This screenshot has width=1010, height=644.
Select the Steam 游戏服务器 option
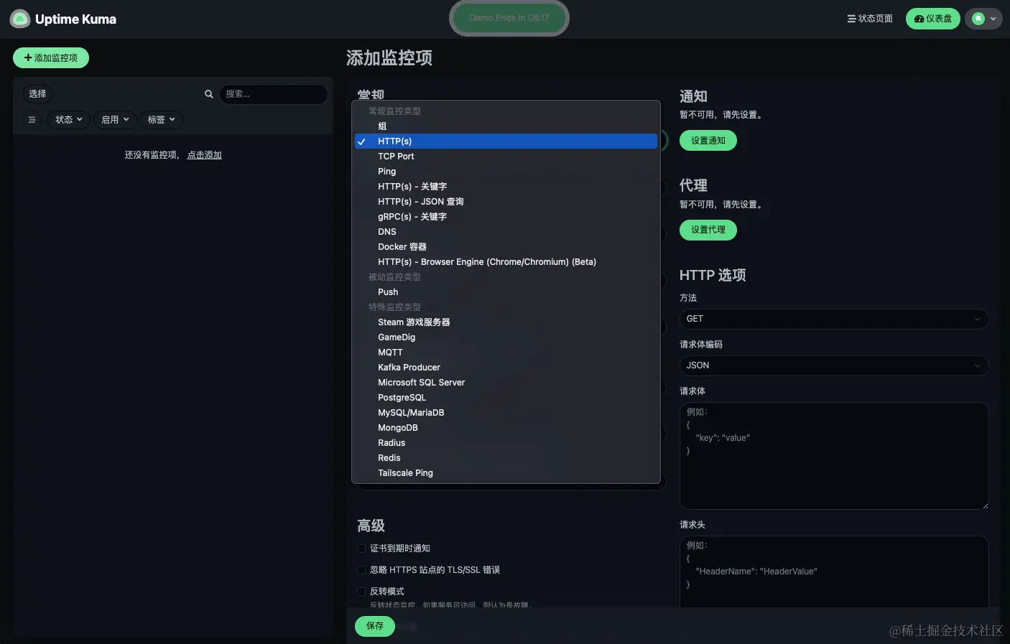coord(506,322)
